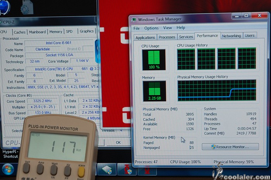Switch to the Services tab
This screenshot has height=180, width=271.
[x=186, y=37]
